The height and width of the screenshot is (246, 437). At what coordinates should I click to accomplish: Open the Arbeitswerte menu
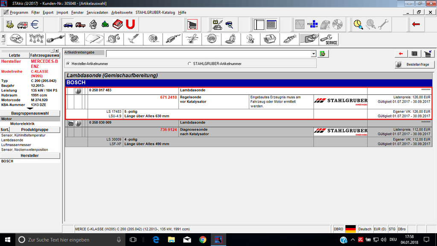click(x=122, y=12)
